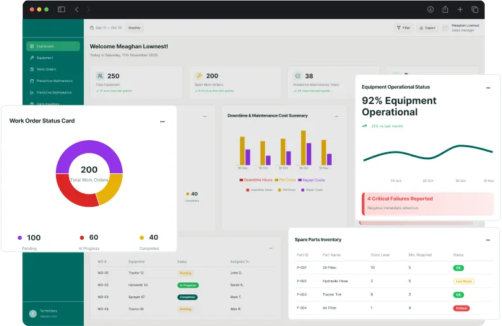
Task: Go back using the browser back arrow
Action: (x=77, y=10)
